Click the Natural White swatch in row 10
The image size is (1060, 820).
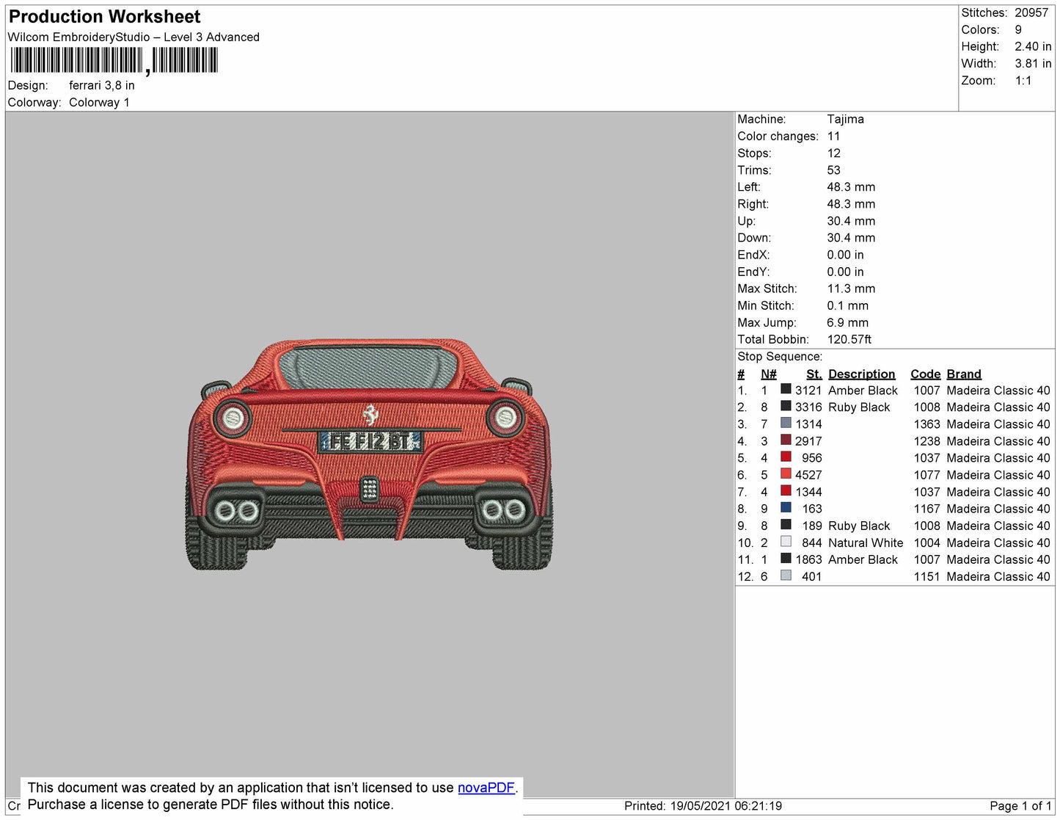(x=786, y=541)
